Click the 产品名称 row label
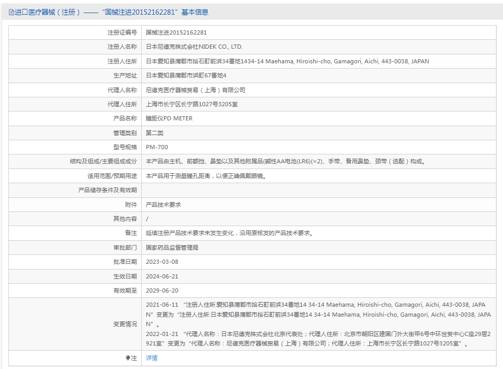 (125, 118)
